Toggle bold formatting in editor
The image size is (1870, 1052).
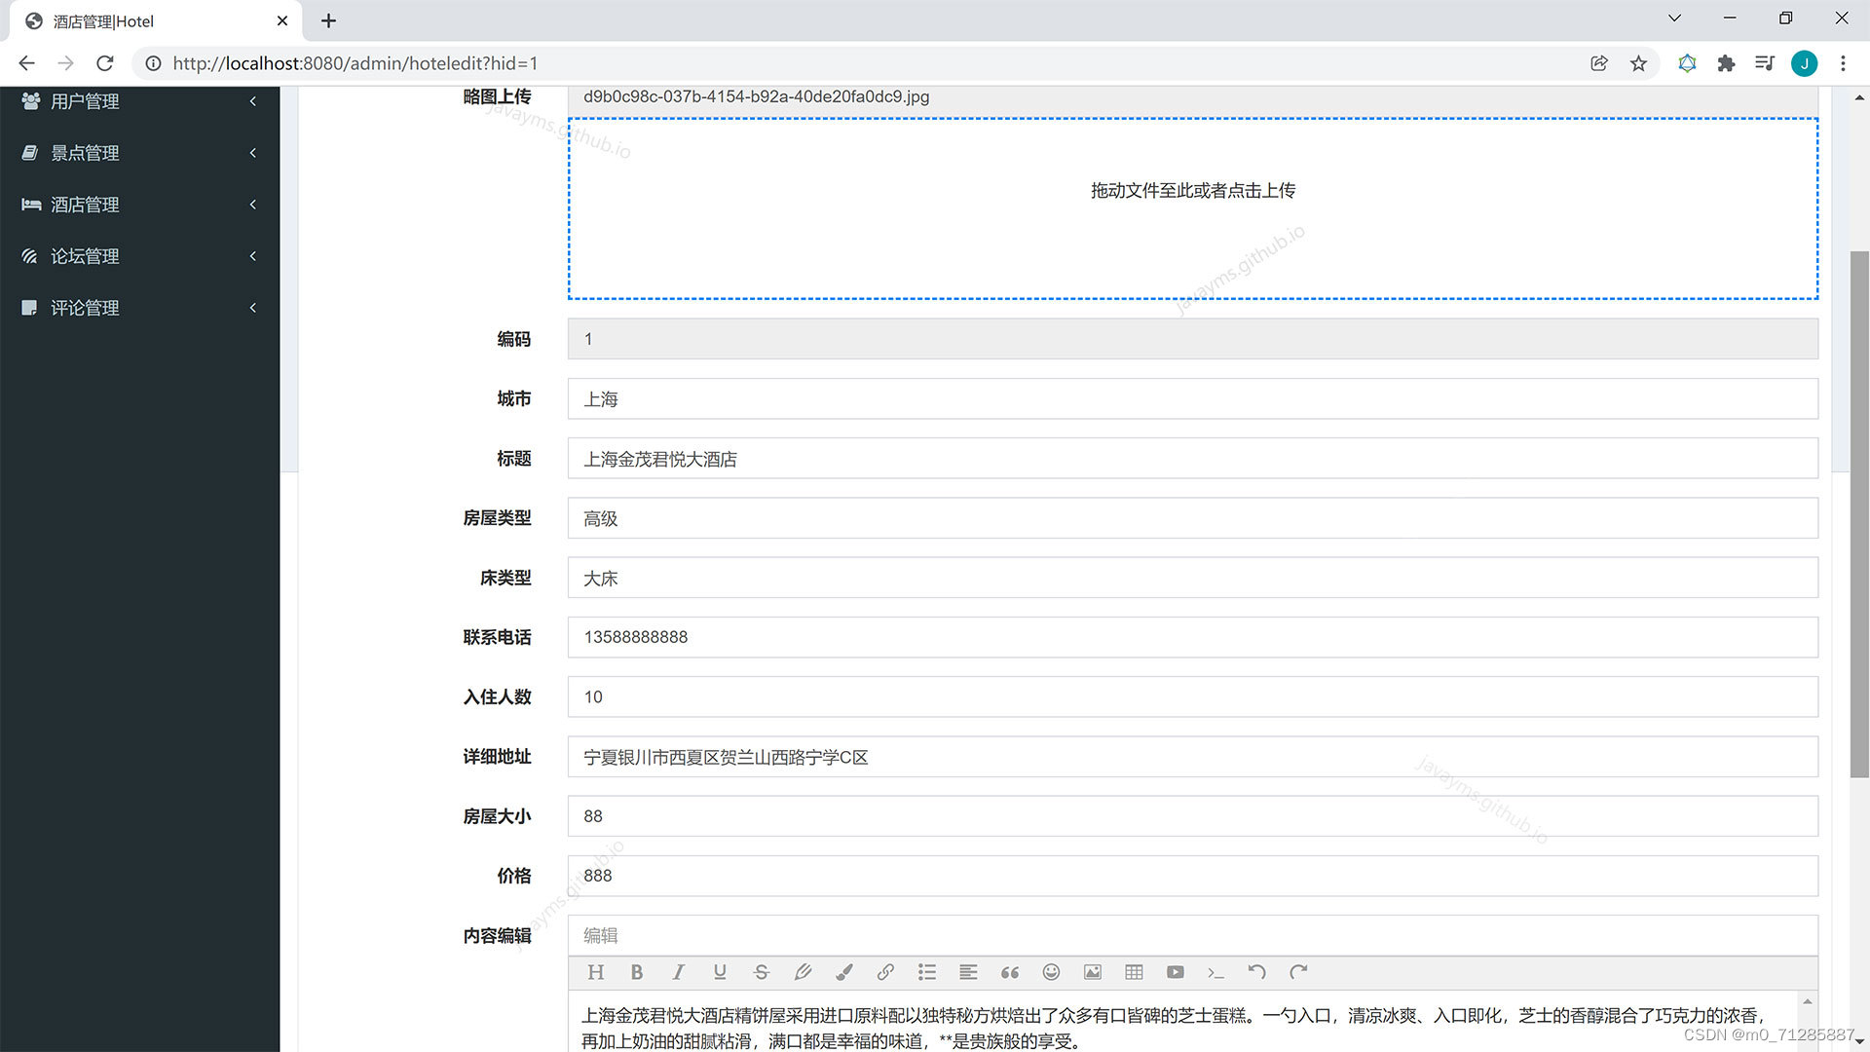pyautogui.click(x=637, y=972)
